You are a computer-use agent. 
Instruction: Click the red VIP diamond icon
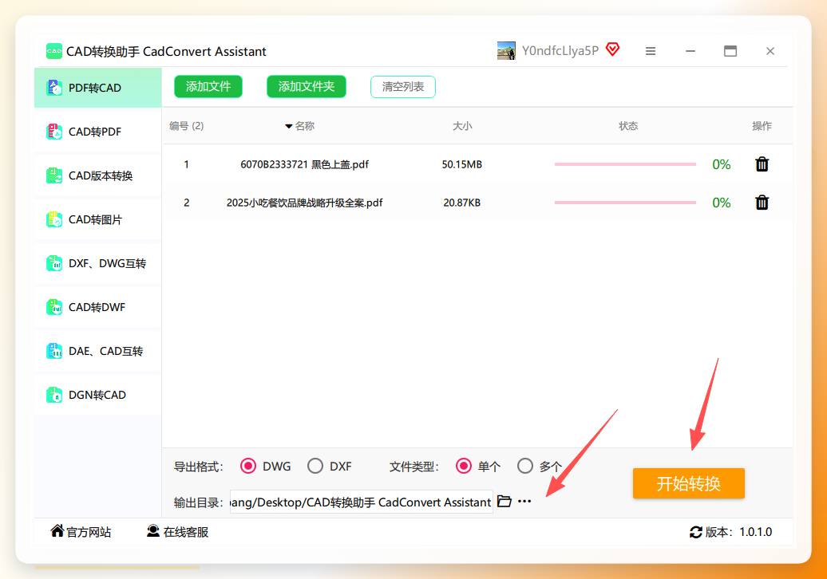point(612,49)
